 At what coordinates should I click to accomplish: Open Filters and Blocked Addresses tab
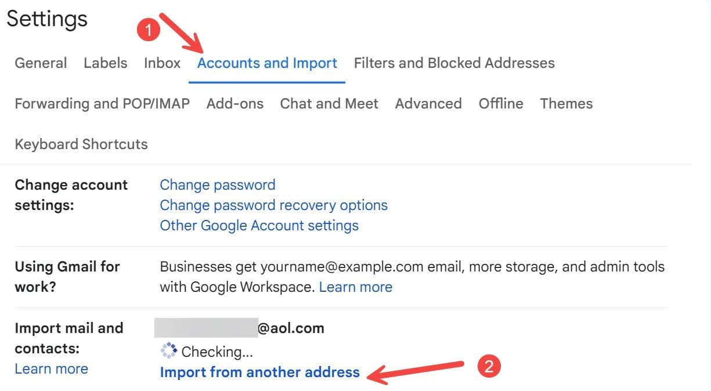point(454,63)
